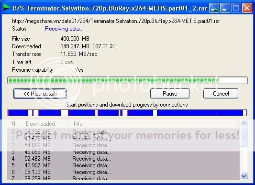Viewport: 255px width, 185px height.
Task: Select connection row 6 with 35.133 MB
Action: [123, 172]
